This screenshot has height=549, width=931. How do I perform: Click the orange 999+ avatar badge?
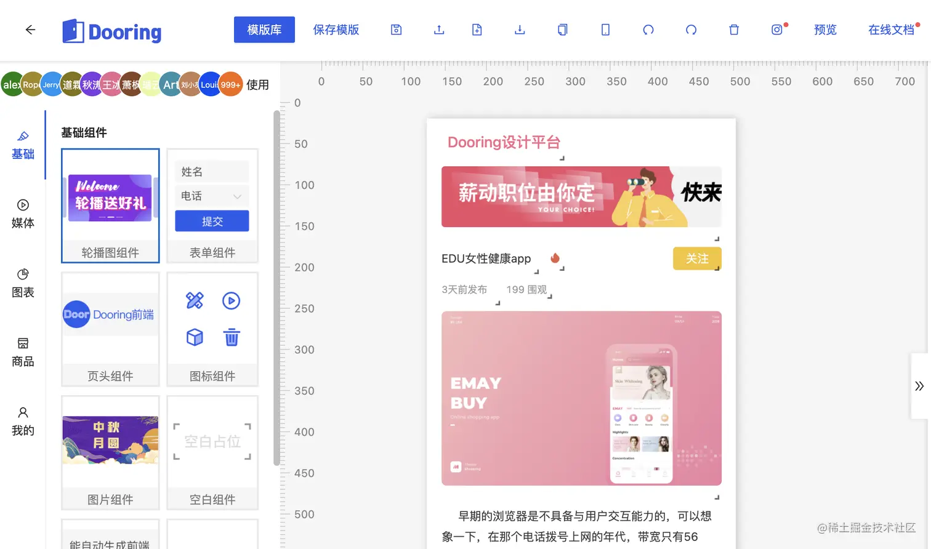coord(230,84)
